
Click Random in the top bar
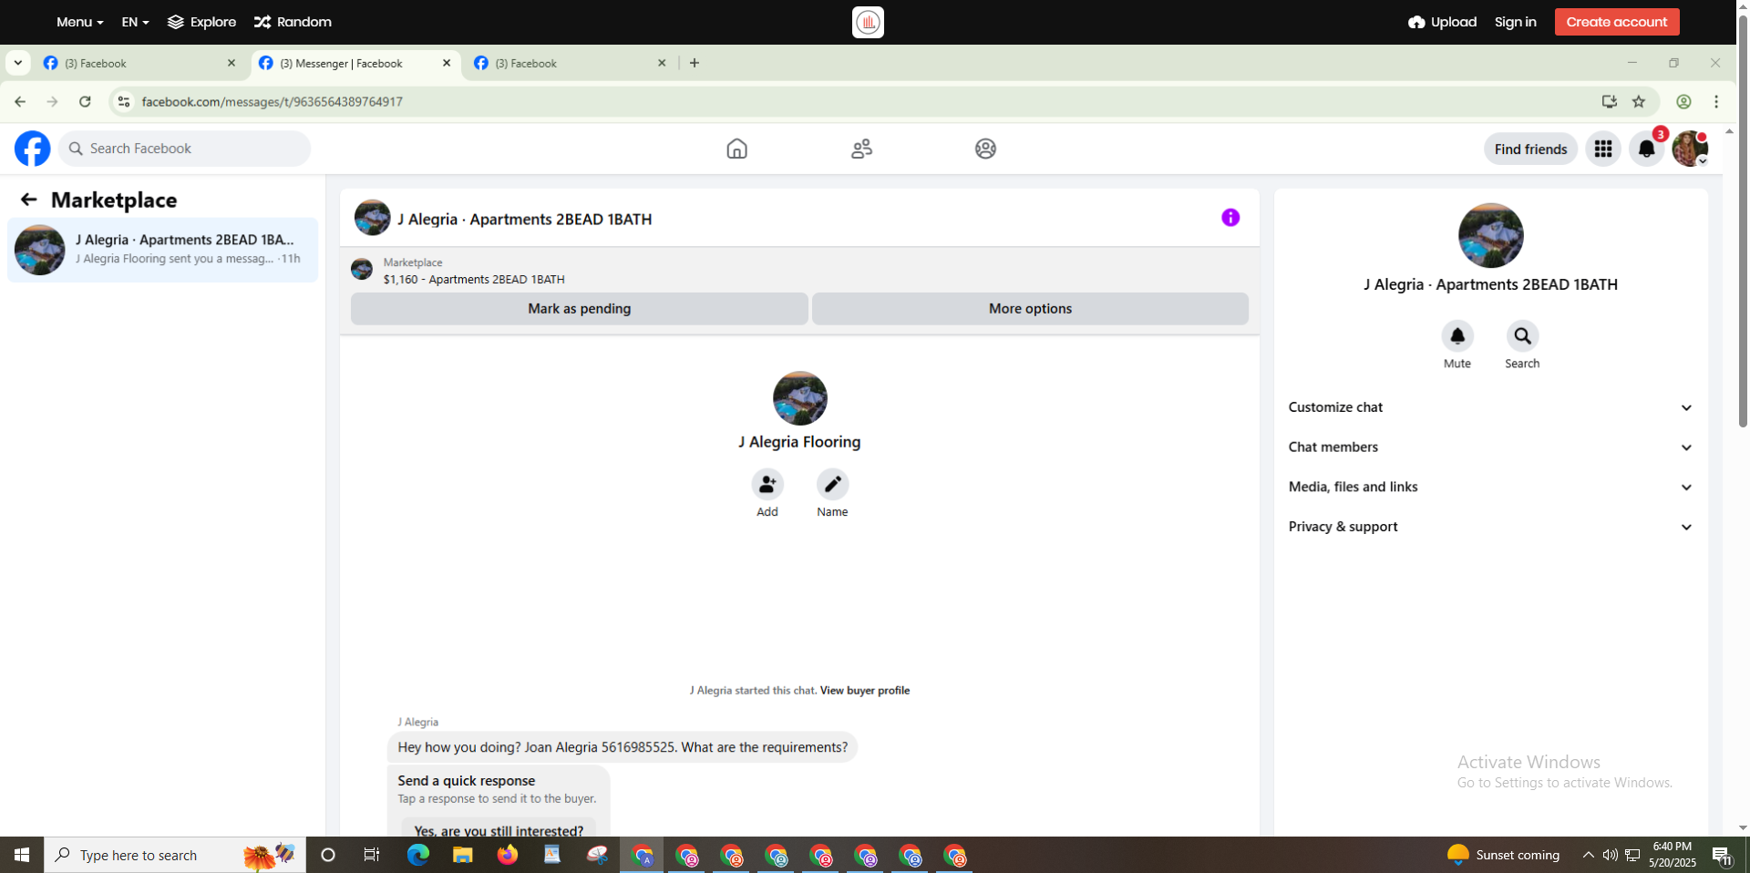293,22
